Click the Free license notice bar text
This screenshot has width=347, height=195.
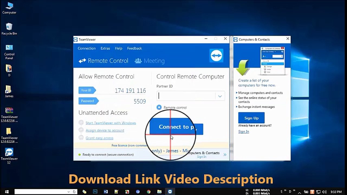[x=129, y=145]
